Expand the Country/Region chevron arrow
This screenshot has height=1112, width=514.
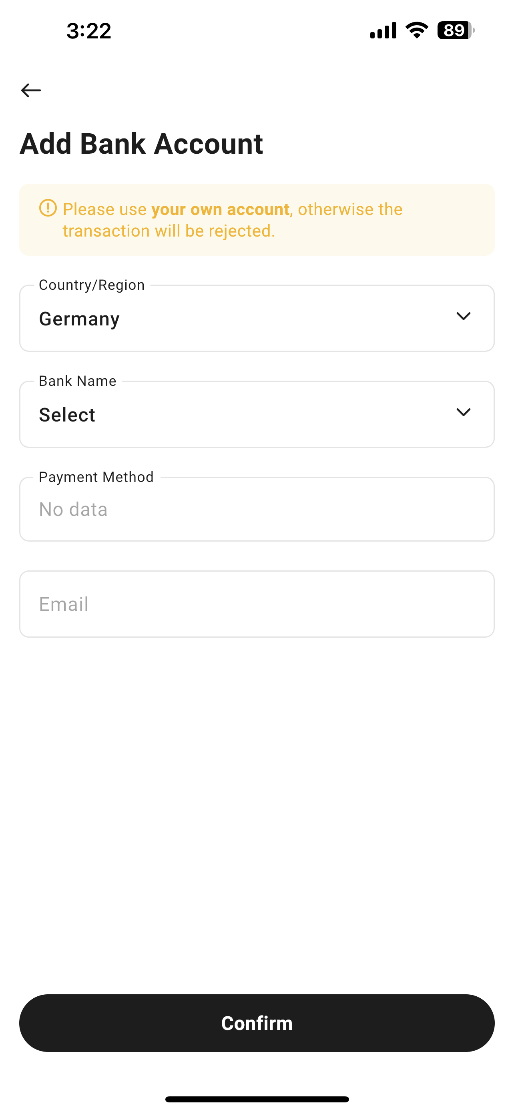tap(463, 316)
